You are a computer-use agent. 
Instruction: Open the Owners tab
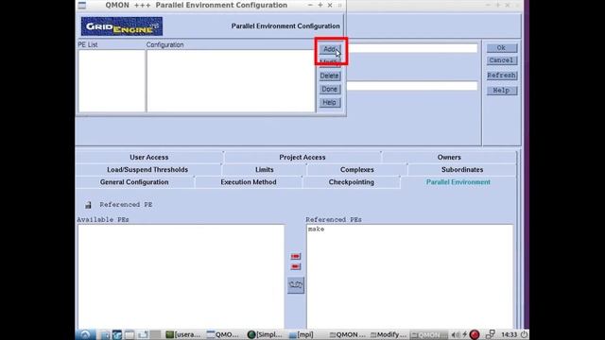point(449,158)
